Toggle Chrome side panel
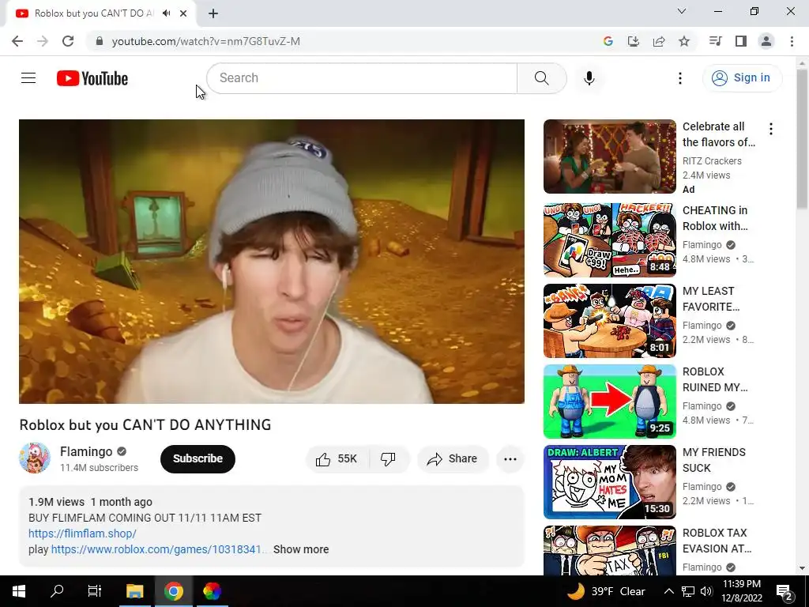809x607 pixels. [x=741, y=41]
